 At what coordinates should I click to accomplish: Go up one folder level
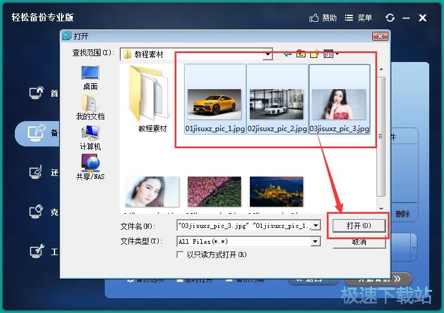coord(301,54)
